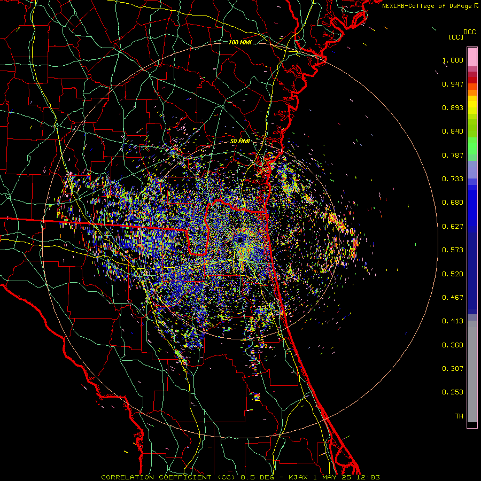Pick the red segment of the color bar
Image resolution: width=481 pixels, height=481 pixels.
472,80
